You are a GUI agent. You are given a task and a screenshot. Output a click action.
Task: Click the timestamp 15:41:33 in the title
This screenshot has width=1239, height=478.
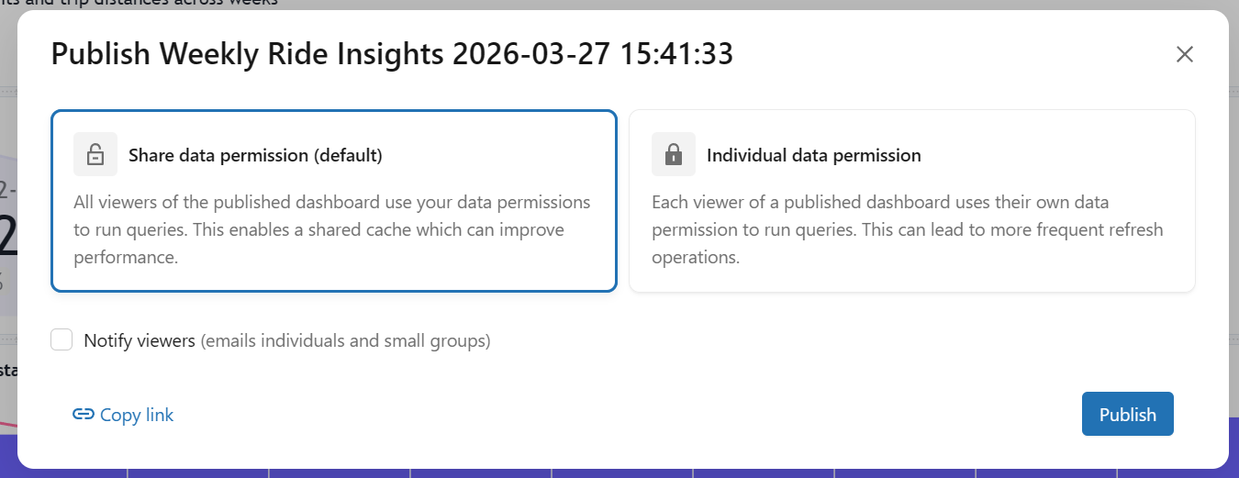coord(675,54)
